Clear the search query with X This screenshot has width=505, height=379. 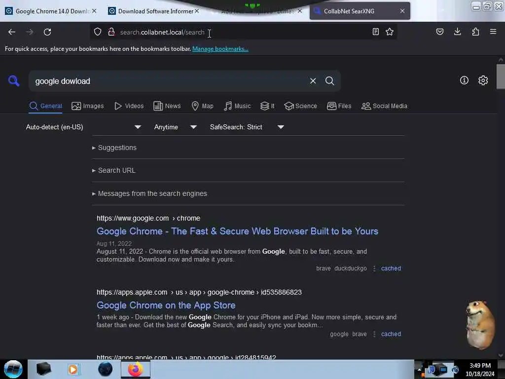coord(313,81)
